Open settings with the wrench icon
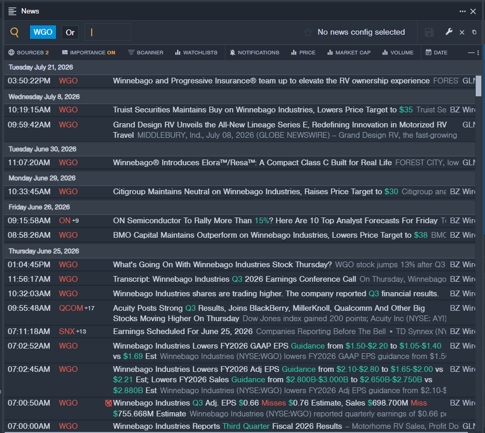This screenshot has width=485, height=433. 449,32
